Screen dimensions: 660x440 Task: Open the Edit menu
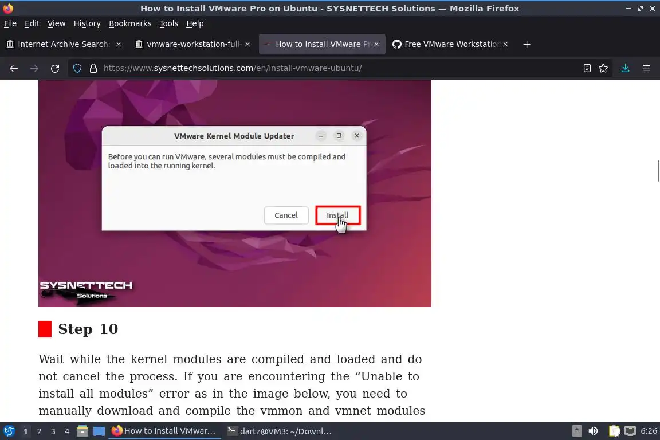32,23
